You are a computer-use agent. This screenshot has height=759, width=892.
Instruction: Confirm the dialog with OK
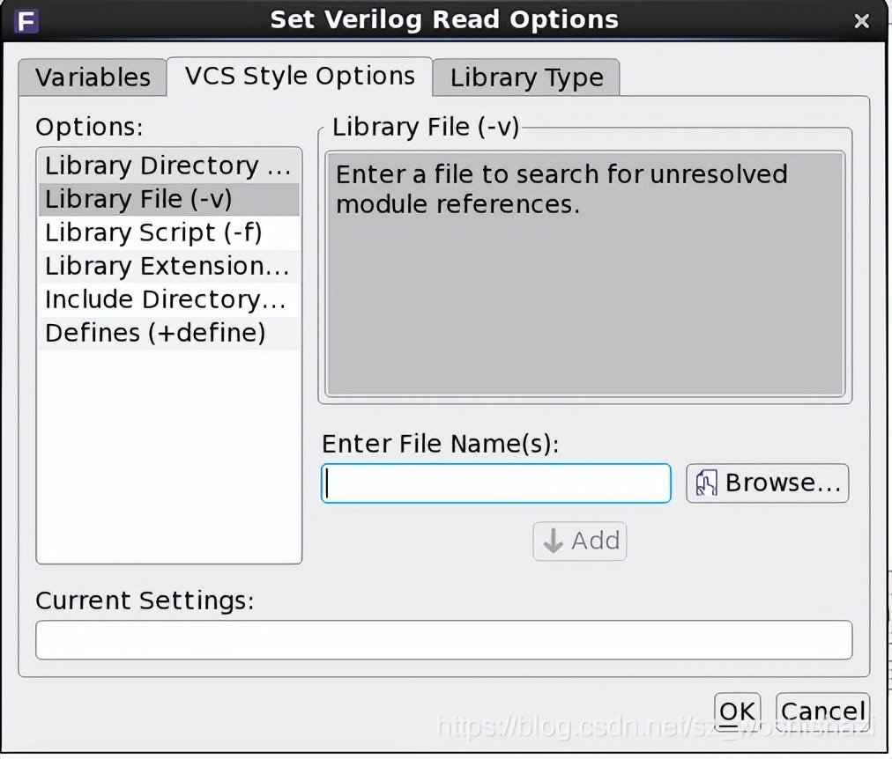pos(736,711)
